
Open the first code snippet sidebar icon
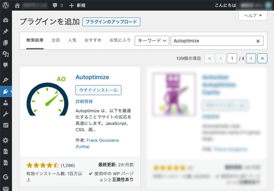coord(6,152)
